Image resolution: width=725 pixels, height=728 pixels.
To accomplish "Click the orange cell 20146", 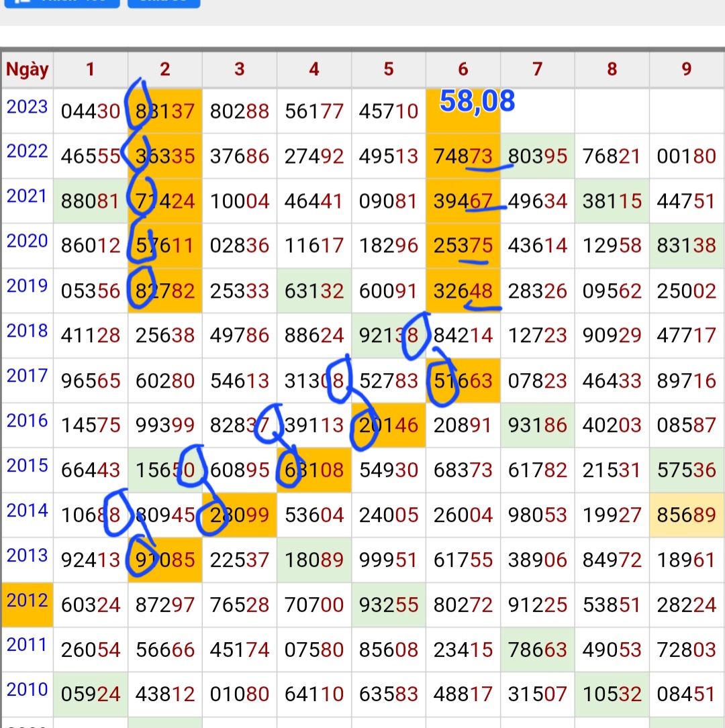I will coord(389,425).
